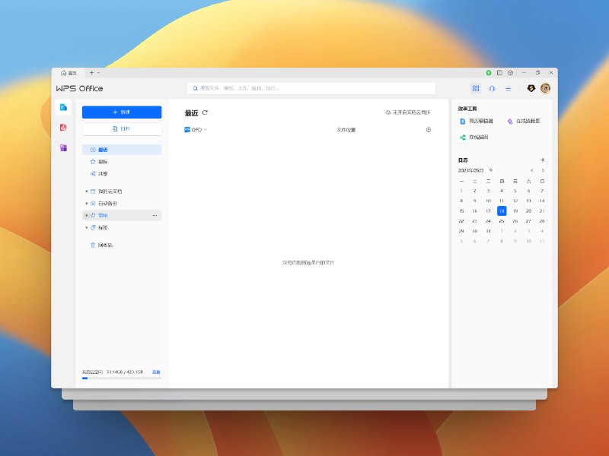Click the user avatar in top right
Image resolution: width=609 pixels, height=456 pixels.
[545, 88]
